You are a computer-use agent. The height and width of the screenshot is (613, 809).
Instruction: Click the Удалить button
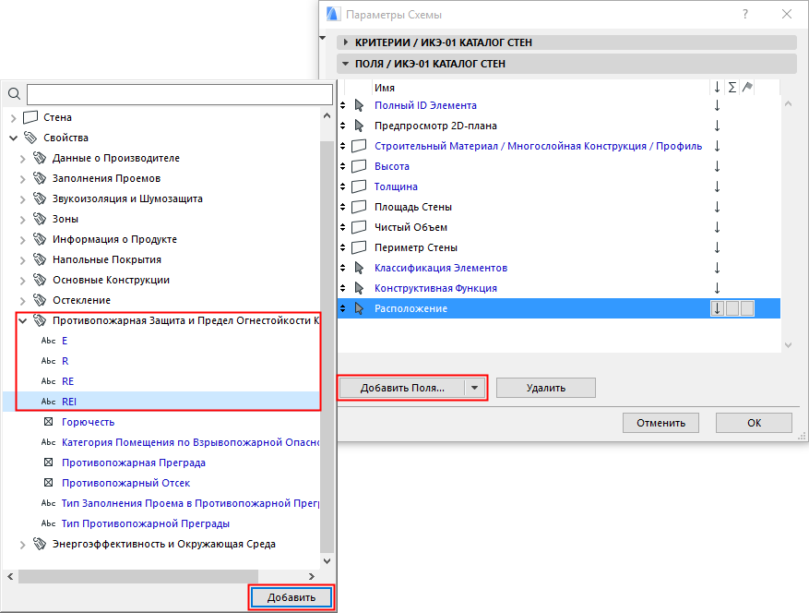546,388
